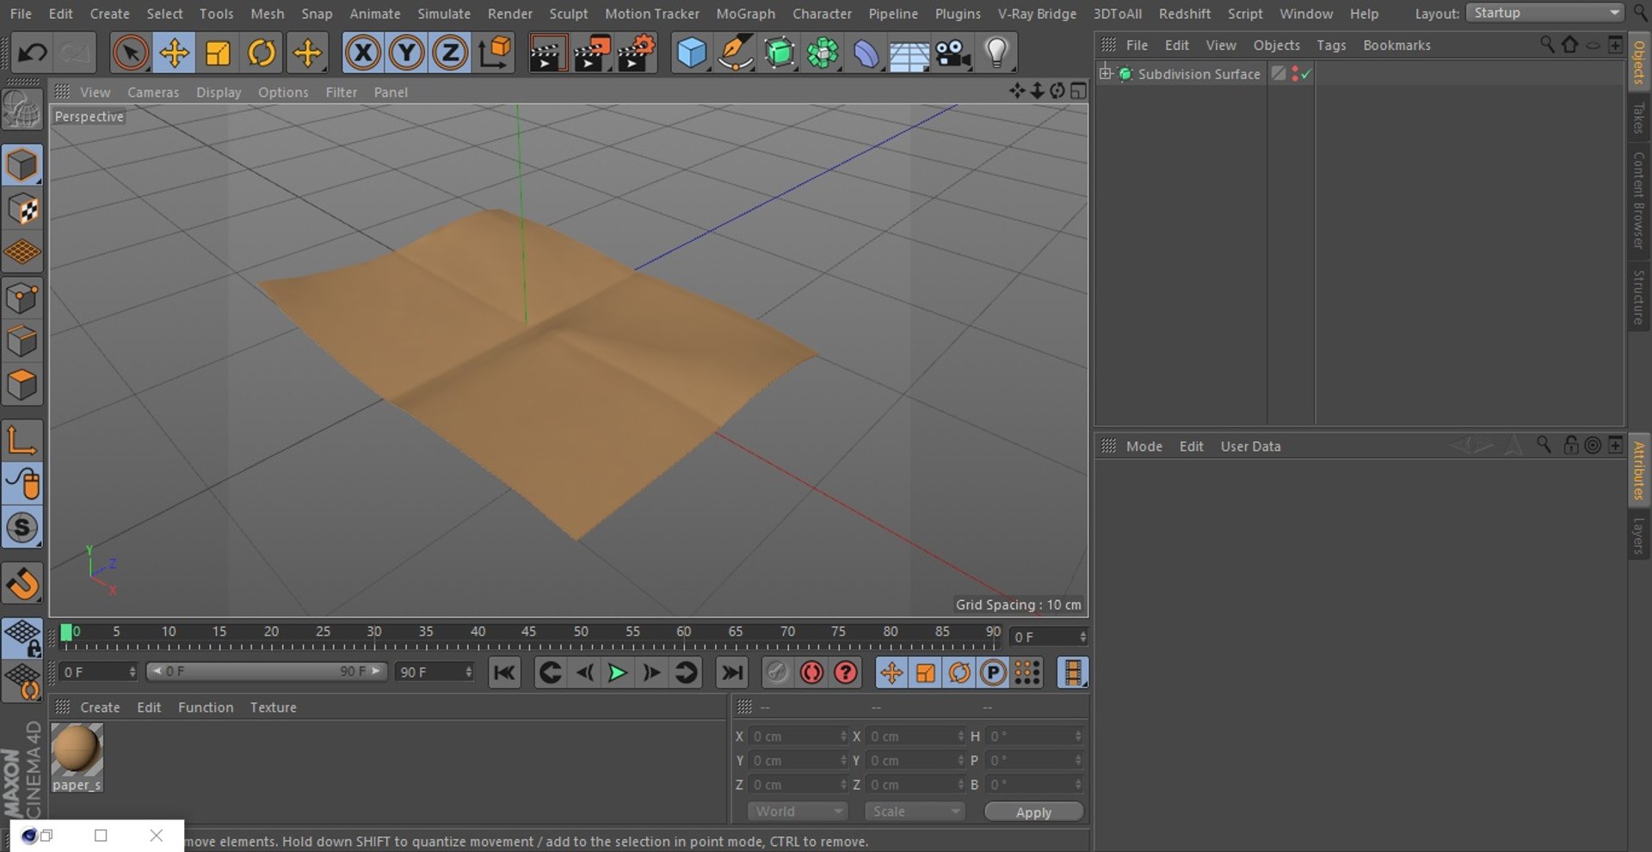Add a Floor environment object
This screenshot has height=852, width=1652.
[x=909, y=53]
